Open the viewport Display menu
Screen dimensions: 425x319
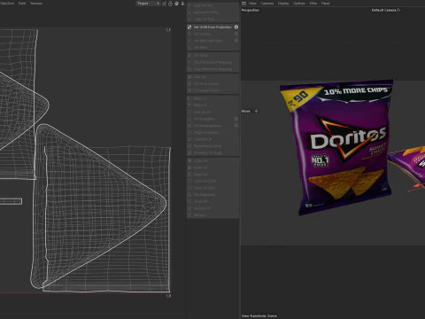tap(283, 4)
